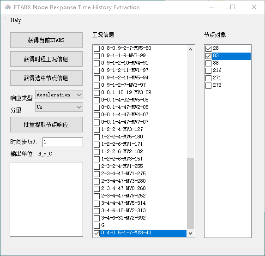Check the 0-0.1-10-19-MV3-09 case
The width and height of the screenshot is (265, 256).
pos(96,93)
